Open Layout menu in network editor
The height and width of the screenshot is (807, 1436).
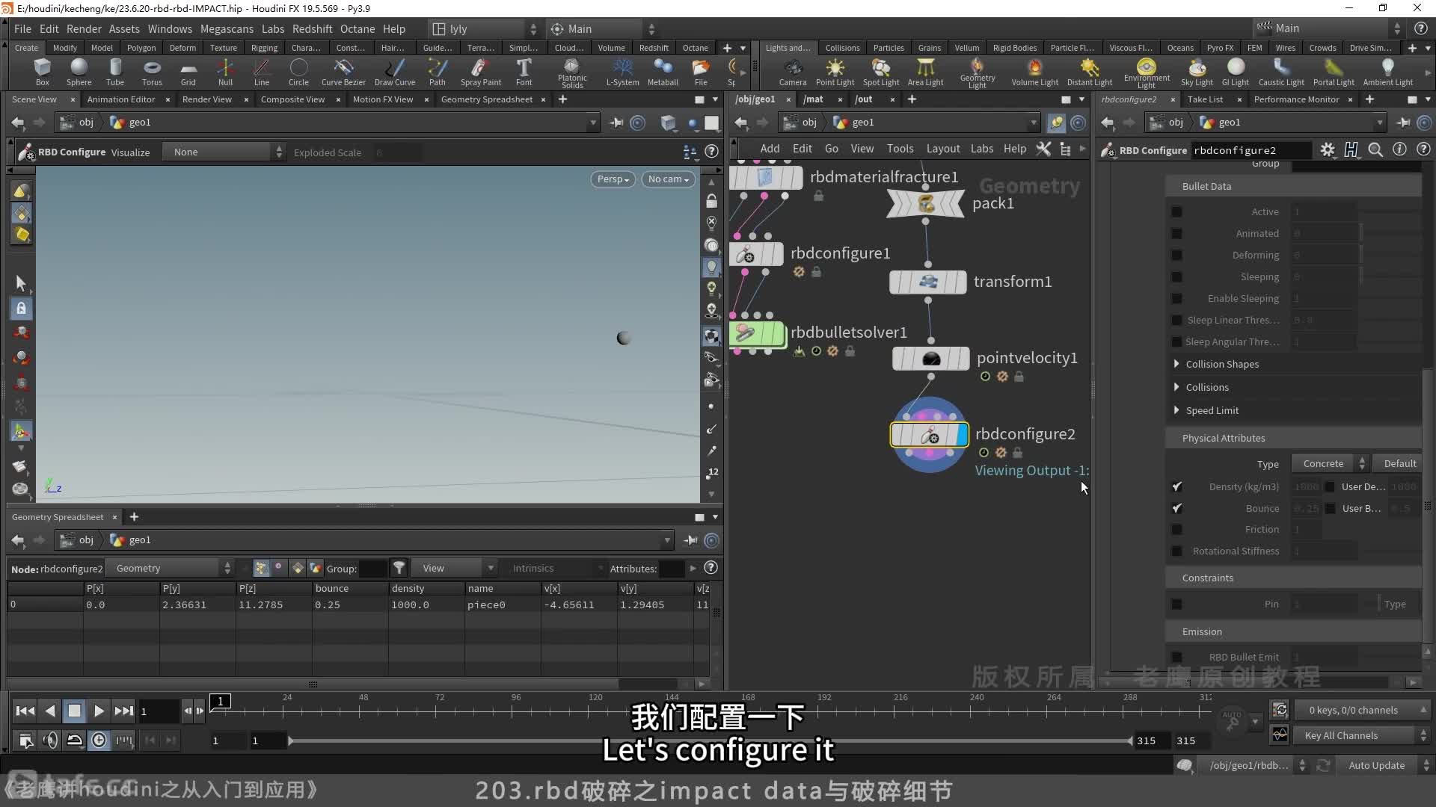tap(942, 149)
